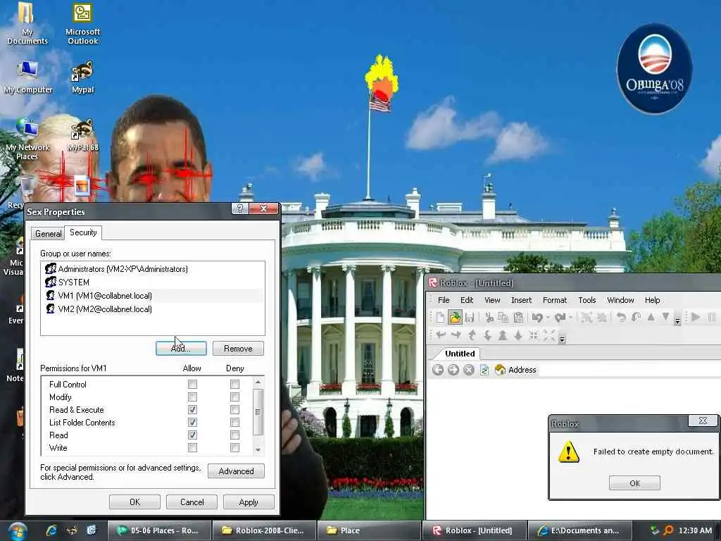Click the Paste clipboard icon in Roblox toolbar
Screen dimensions: 721x541
tap(518, 317)
